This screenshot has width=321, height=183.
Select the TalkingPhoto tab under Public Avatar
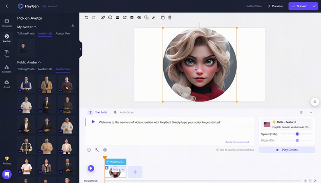coord(25,69)
